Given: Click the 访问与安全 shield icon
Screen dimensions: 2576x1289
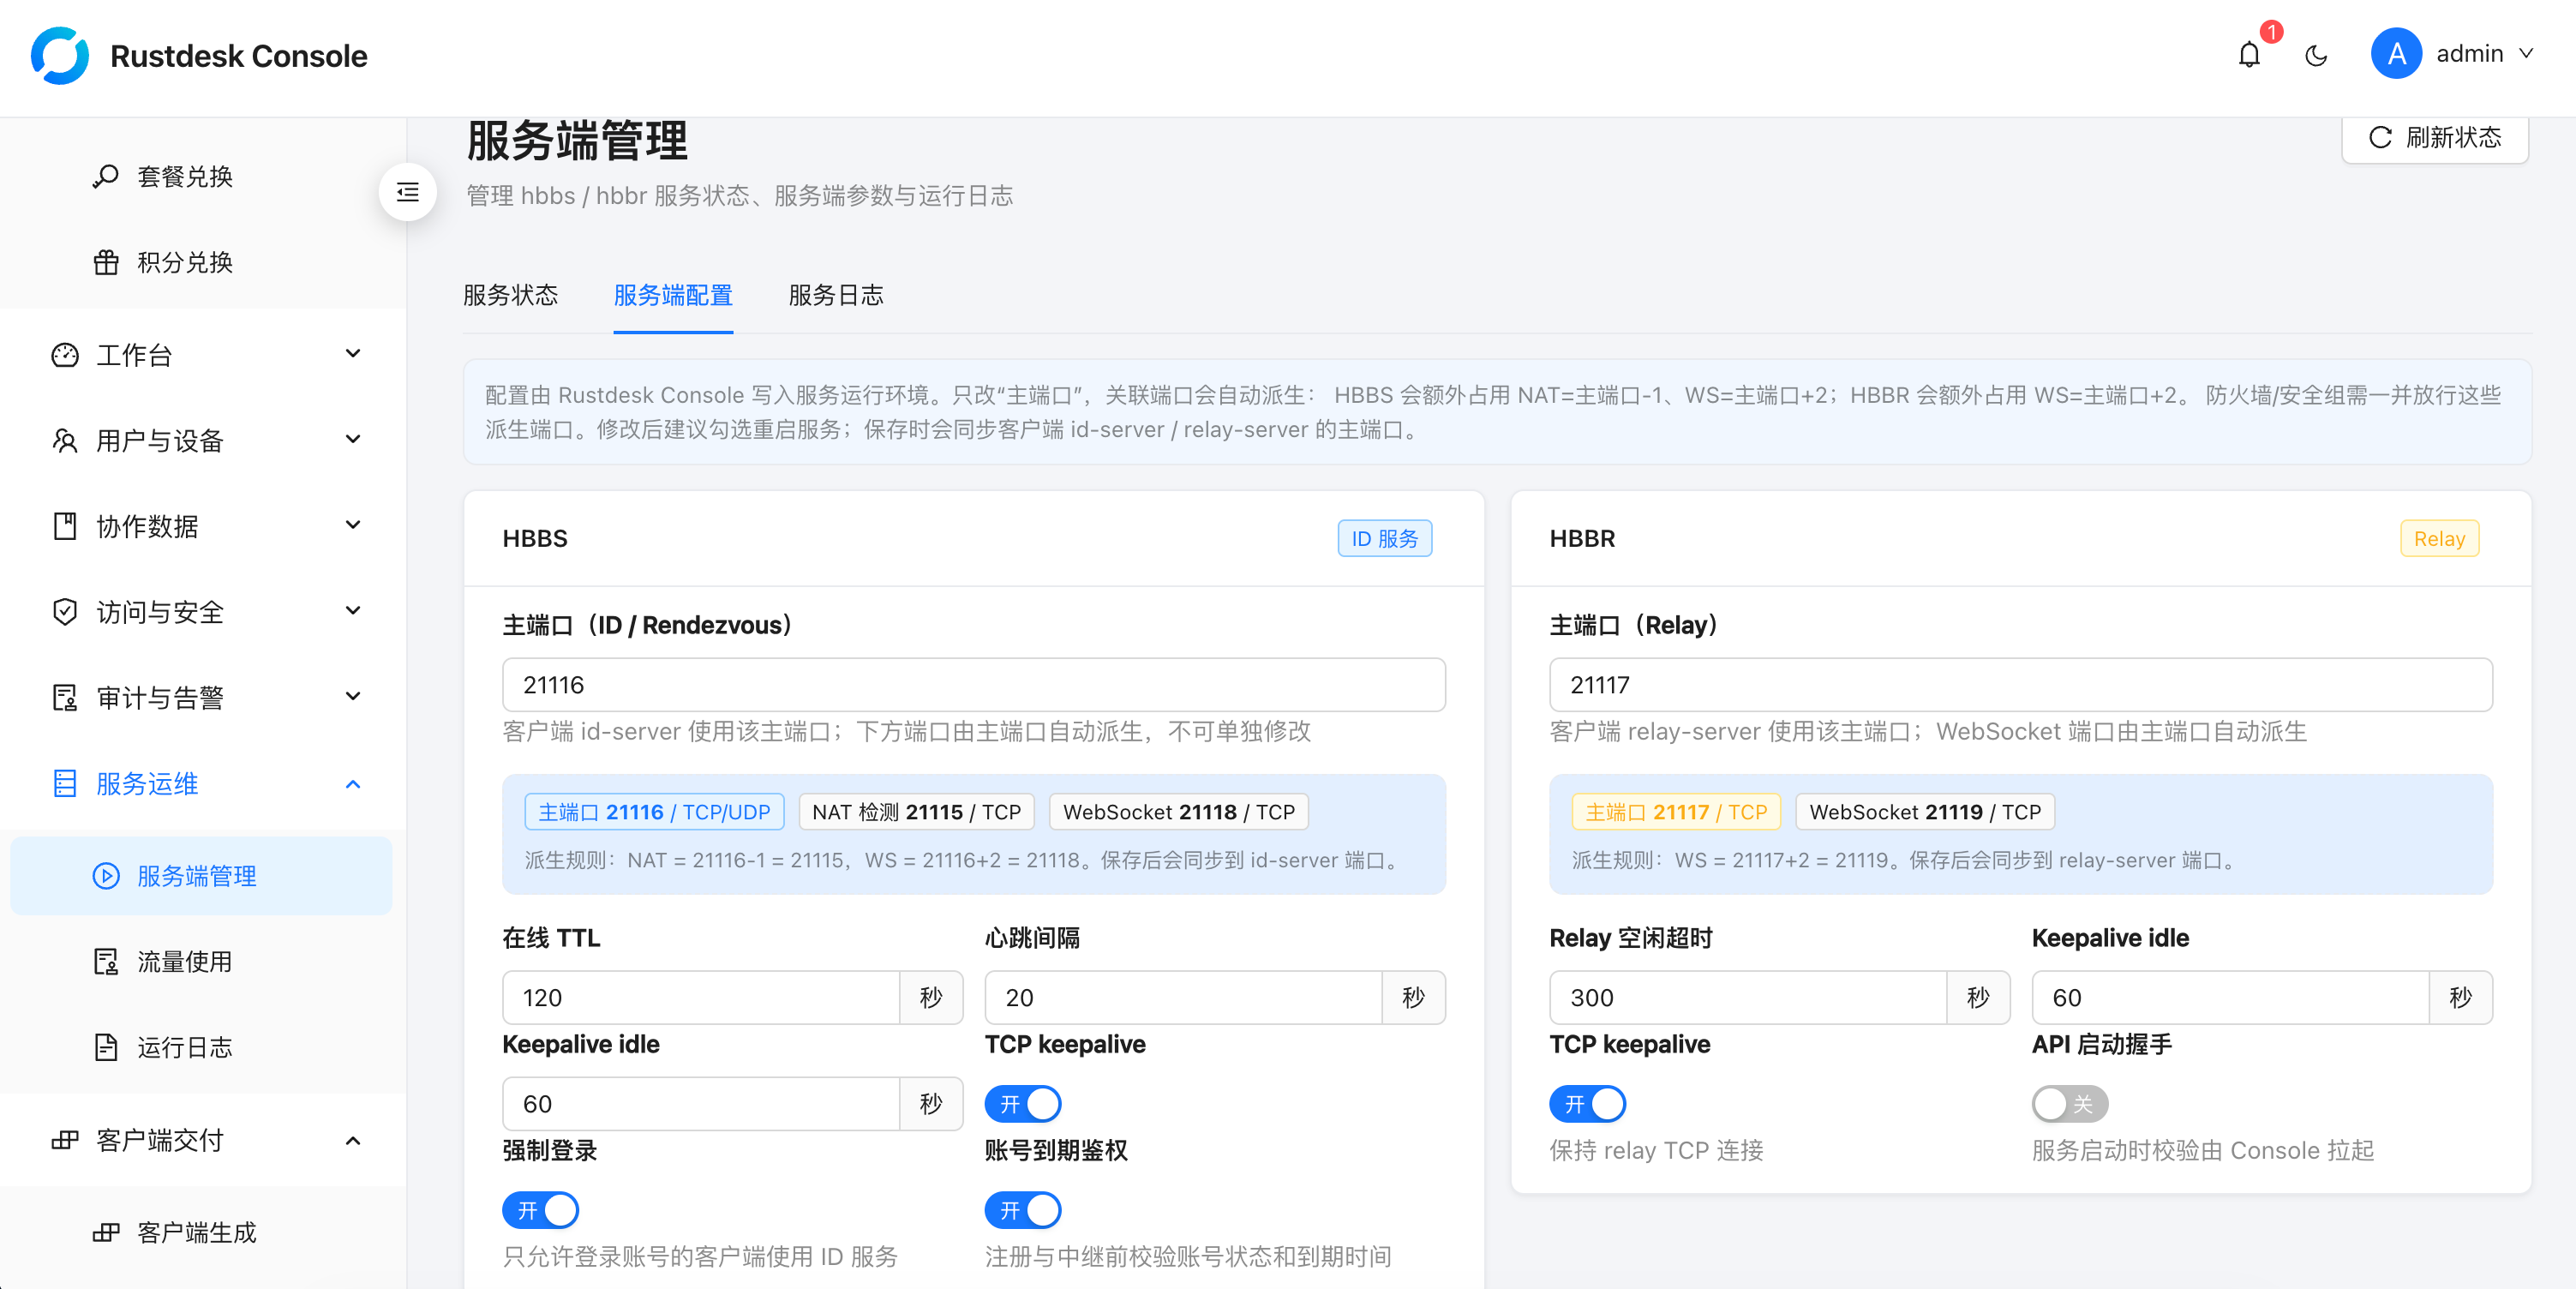Looking at the screenshot, I should (x=65, y=612).
